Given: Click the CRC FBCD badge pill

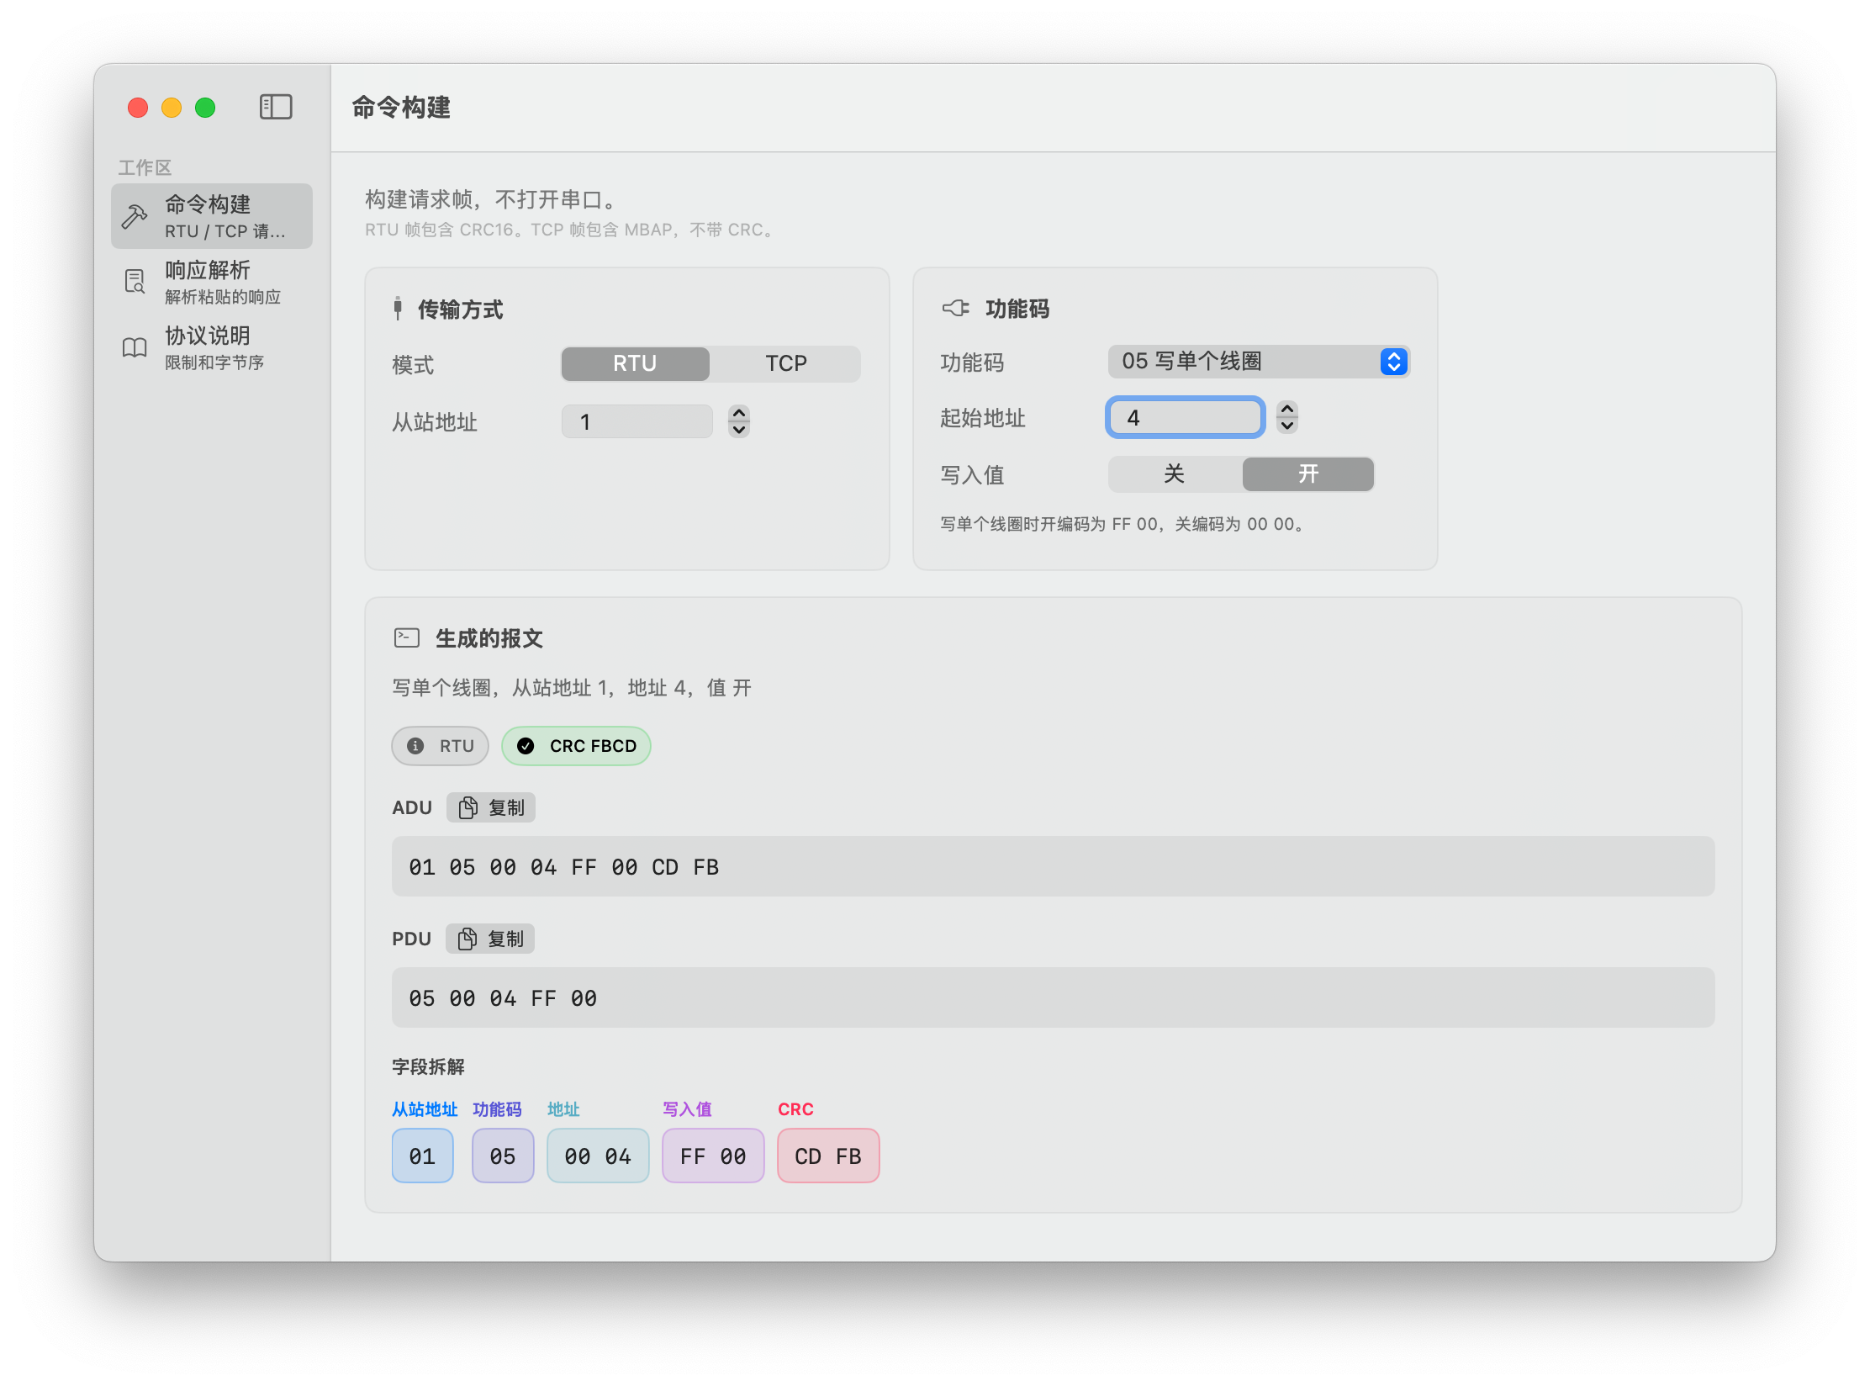Looking at the screenshot, I should click(x=576, y=746).
